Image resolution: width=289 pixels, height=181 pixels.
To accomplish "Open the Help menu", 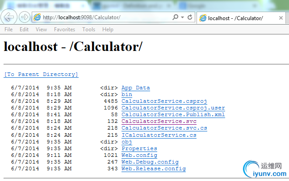I will pyautogui.click(x=108, y=29).
